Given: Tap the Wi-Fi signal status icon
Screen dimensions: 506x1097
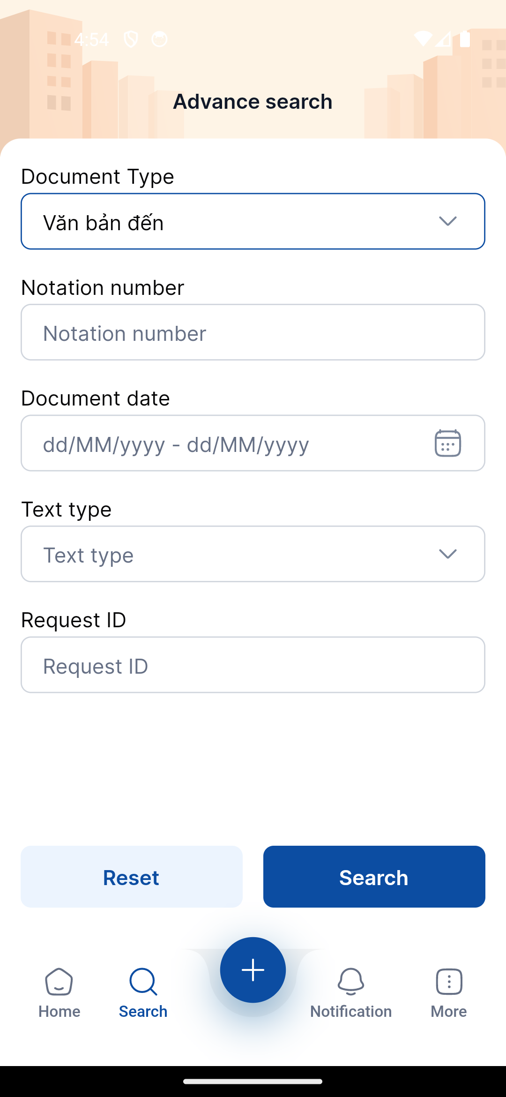Looking at the screenshot, I should click(423, 39).
